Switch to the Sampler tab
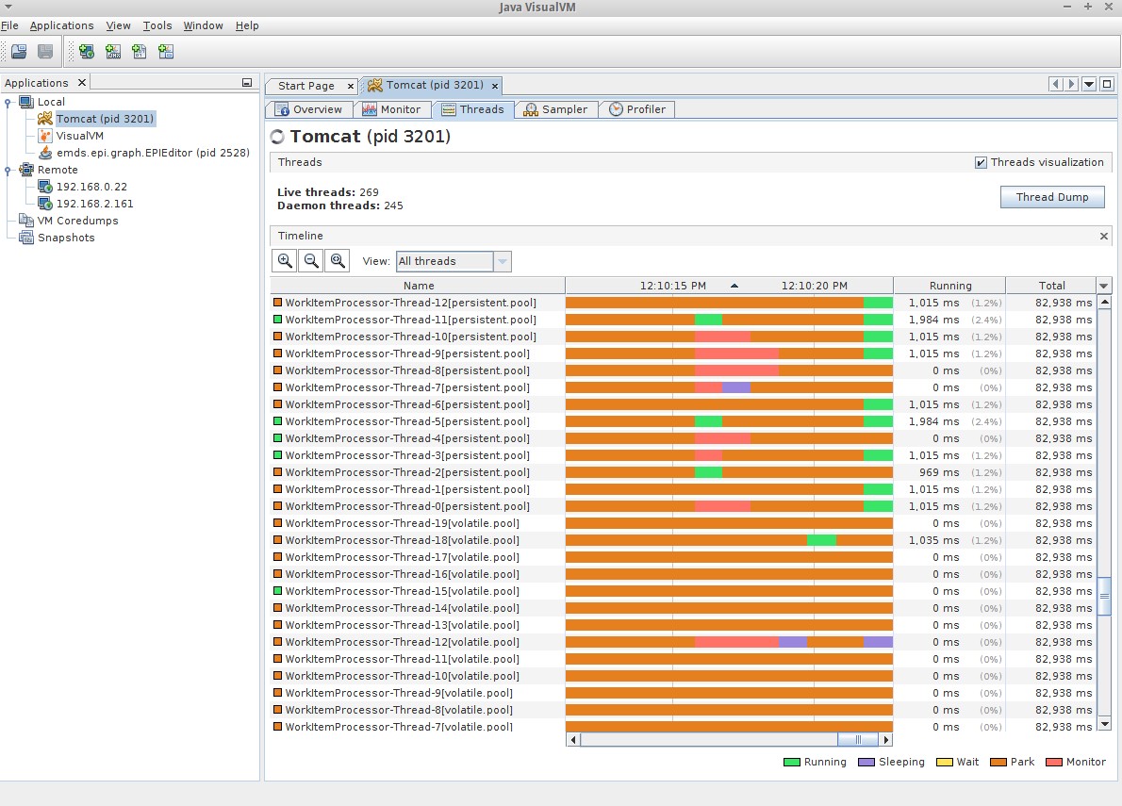1122x806 pixels. [x=556, y=109]
